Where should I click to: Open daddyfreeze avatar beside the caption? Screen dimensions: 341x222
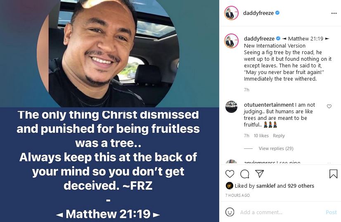click(231, 41)
